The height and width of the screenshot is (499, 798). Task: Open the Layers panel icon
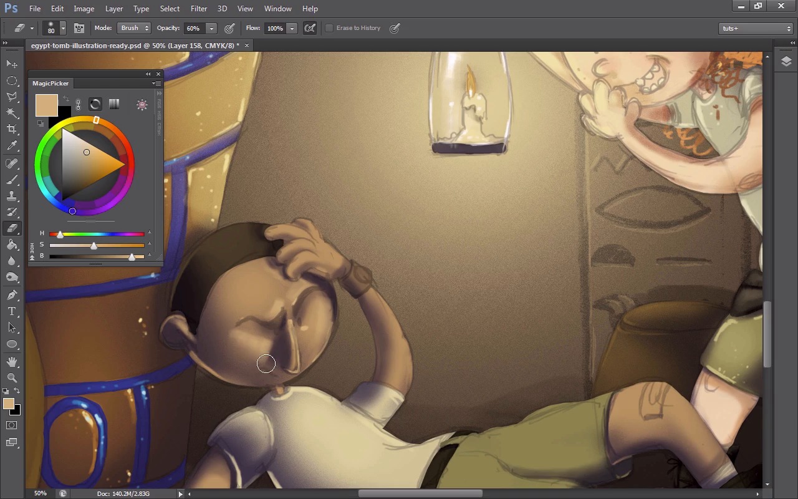pos(786,61)
